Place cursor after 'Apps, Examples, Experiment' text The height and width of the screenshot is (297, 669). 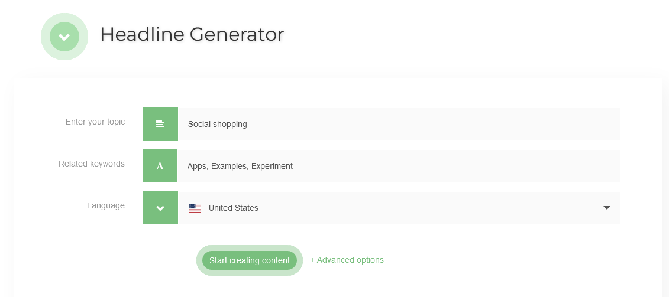tap(293, 166)
